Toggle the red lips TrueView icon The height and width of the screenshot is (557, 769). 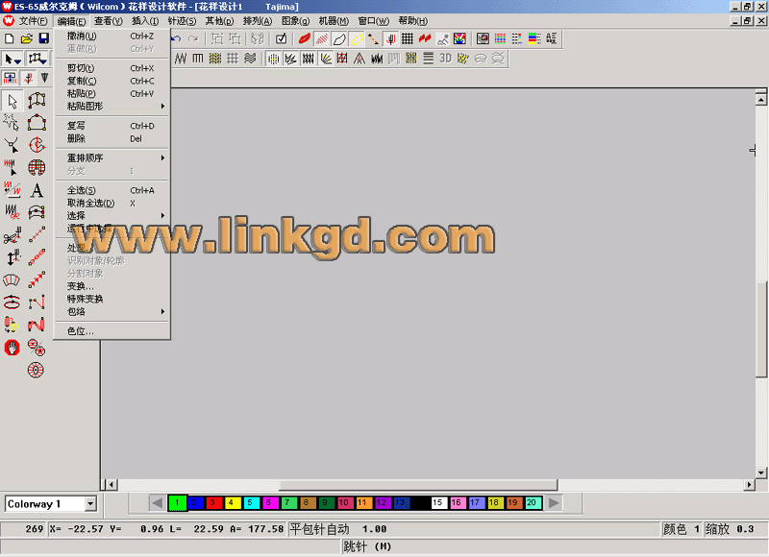click(305, 38)
